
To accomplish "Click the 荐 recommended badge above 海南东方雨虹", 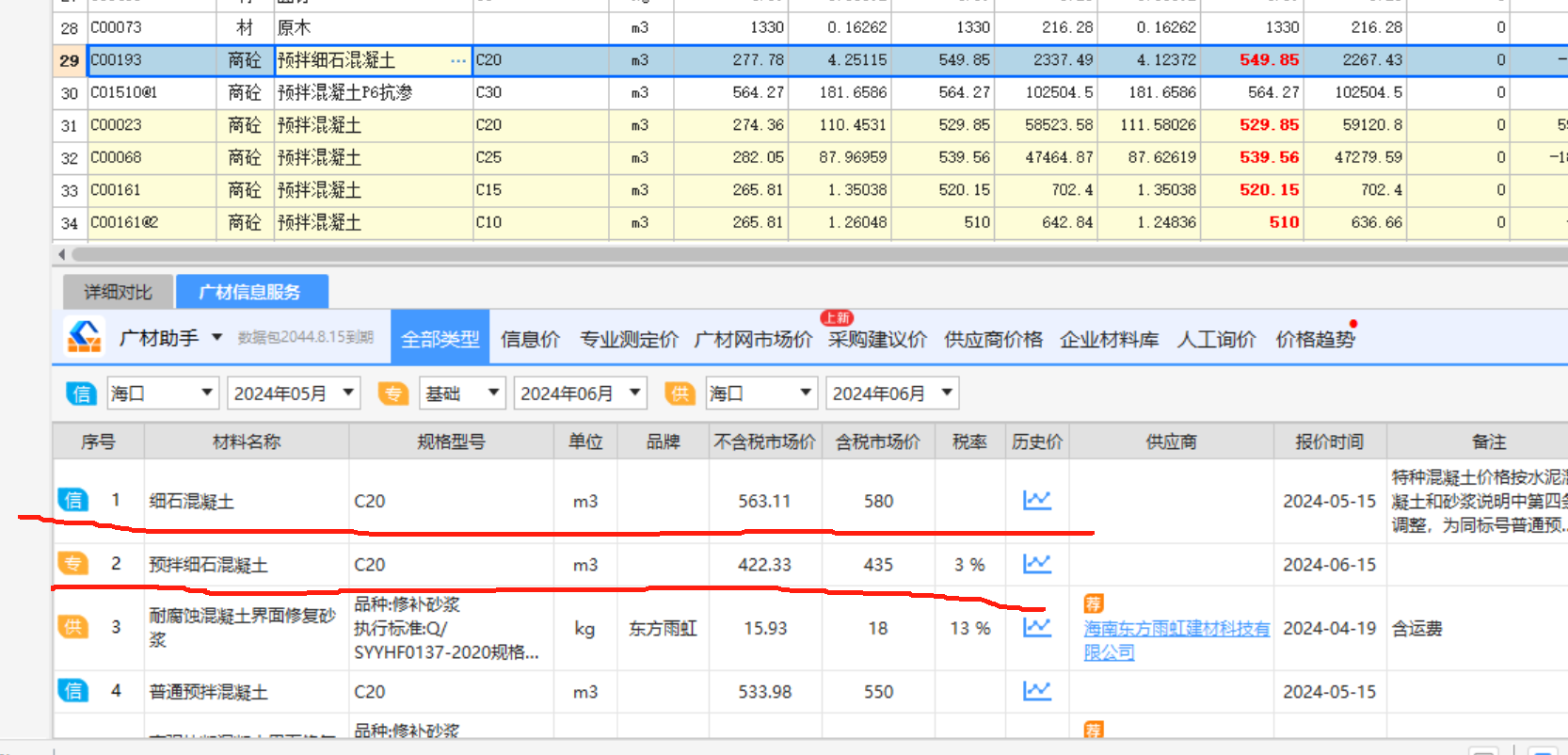I will tap(1093, 603).
